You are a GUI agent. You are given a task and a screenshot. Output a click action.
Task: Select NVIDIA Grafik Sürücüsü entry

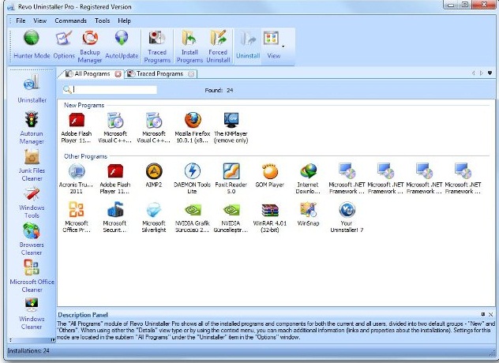click(192, 217)
